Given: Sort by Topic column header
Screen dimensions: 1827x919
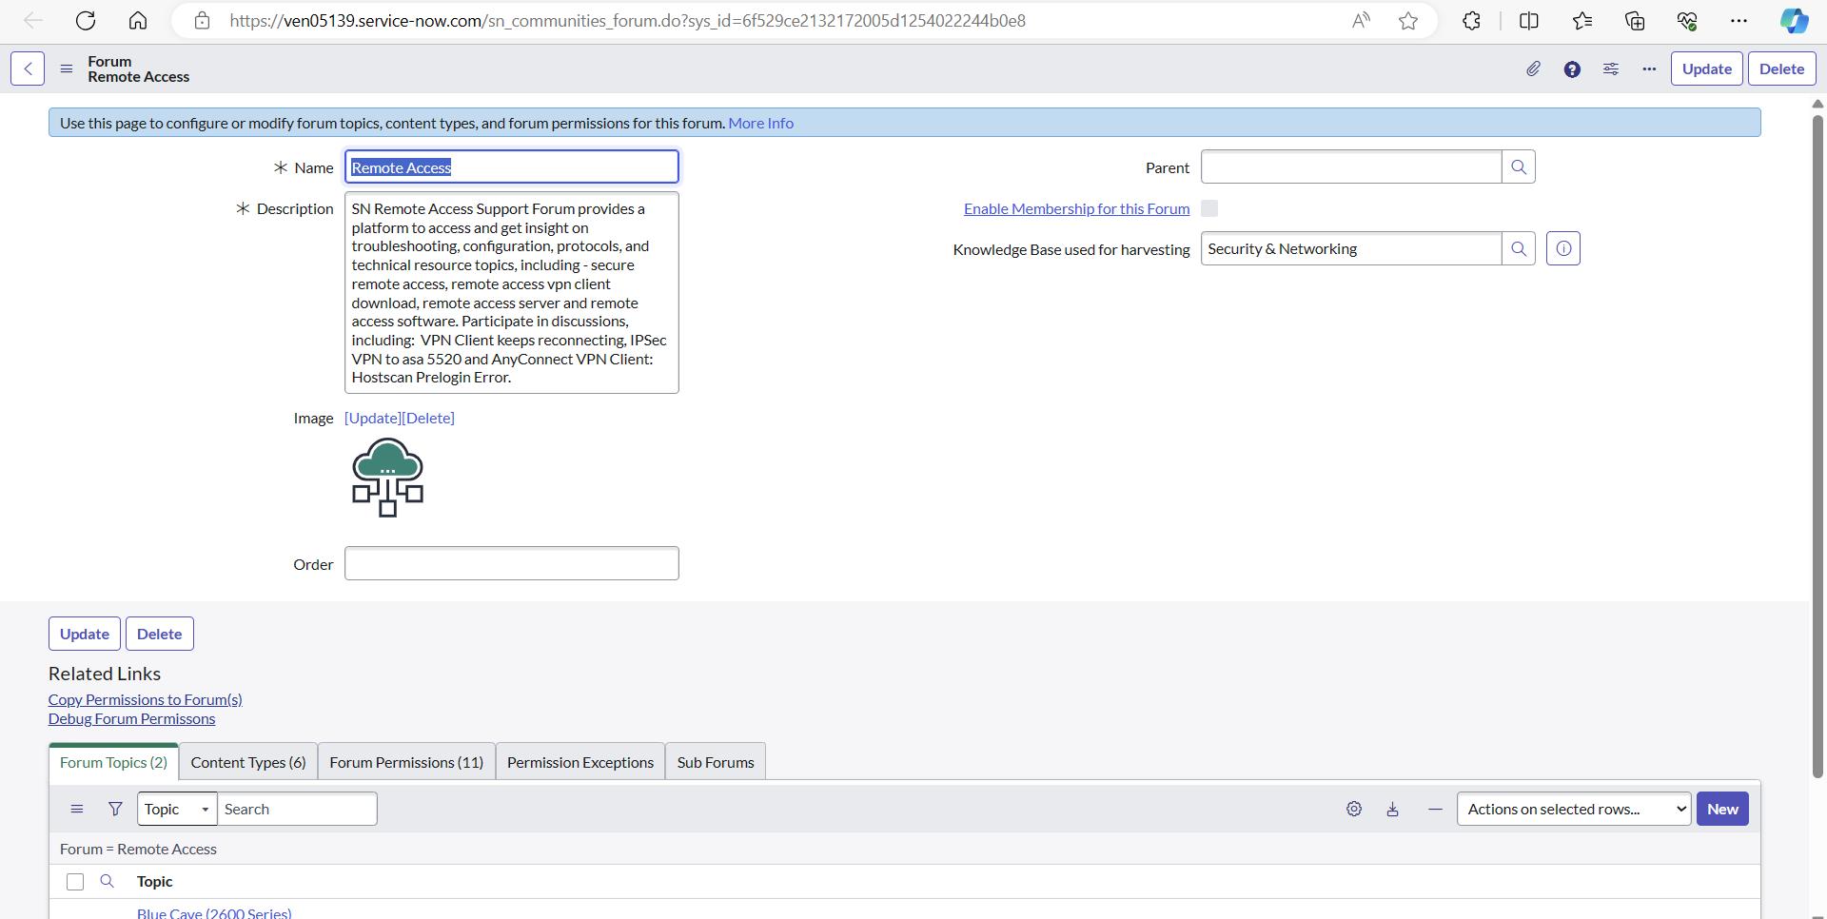Looking at the screenshot, I should (x=155, y=882).
